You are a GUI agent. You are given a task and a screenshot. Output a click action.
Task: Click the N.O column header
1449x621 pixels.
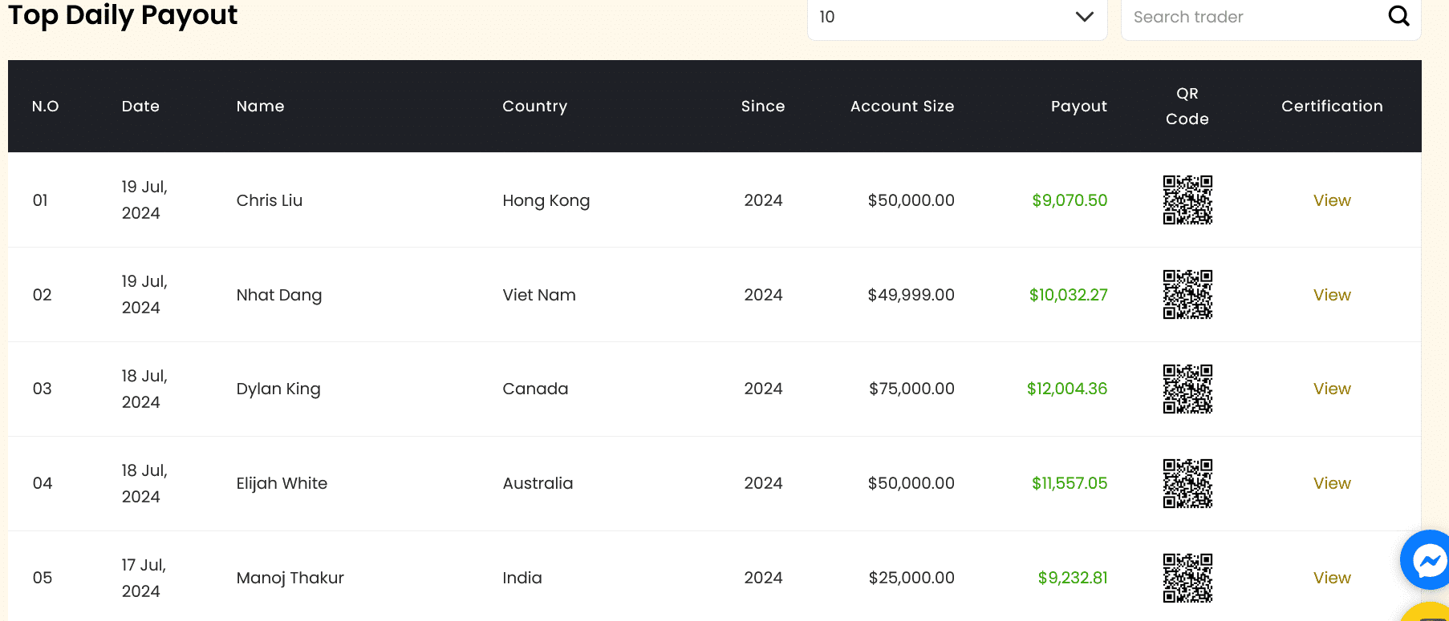45,107
